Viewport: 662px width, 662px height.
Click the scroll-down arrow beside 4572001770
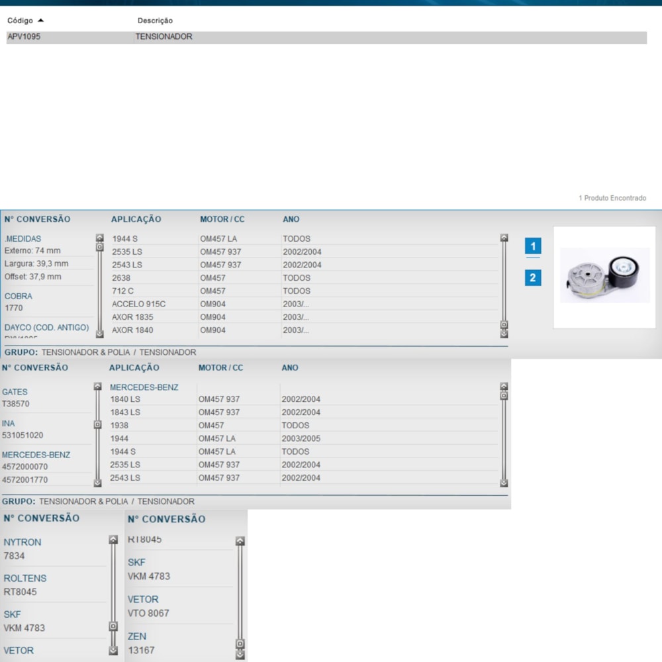pos(97,483)
